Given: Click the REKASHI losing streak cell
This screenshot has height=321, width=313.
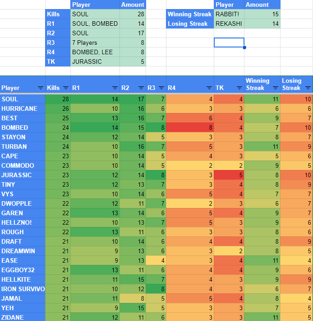Looking at the screenshot, I should click(x=229, y=24).
